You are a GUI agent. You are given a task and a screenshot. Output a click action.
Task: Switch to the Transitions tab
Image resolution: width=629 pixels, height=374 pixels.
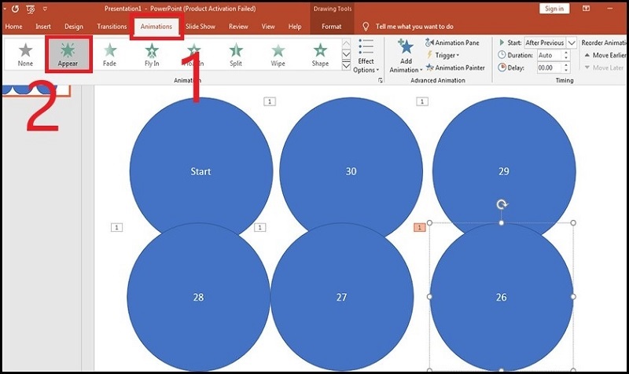click(112, 26)
